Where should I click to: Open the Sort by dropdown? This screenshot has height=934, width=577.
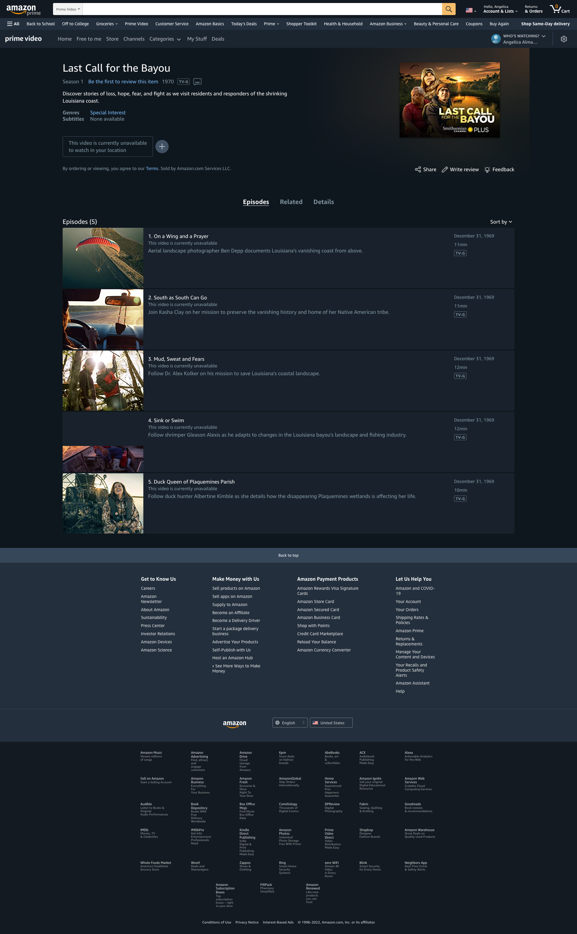501,222
